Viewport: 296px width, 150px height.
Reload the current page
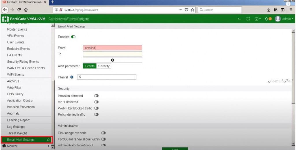tap(19, 10)
